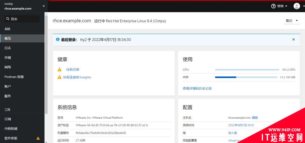Click the help question mark icon
Image resolution: width=305 pixels, height=143 pixels.
273,6
